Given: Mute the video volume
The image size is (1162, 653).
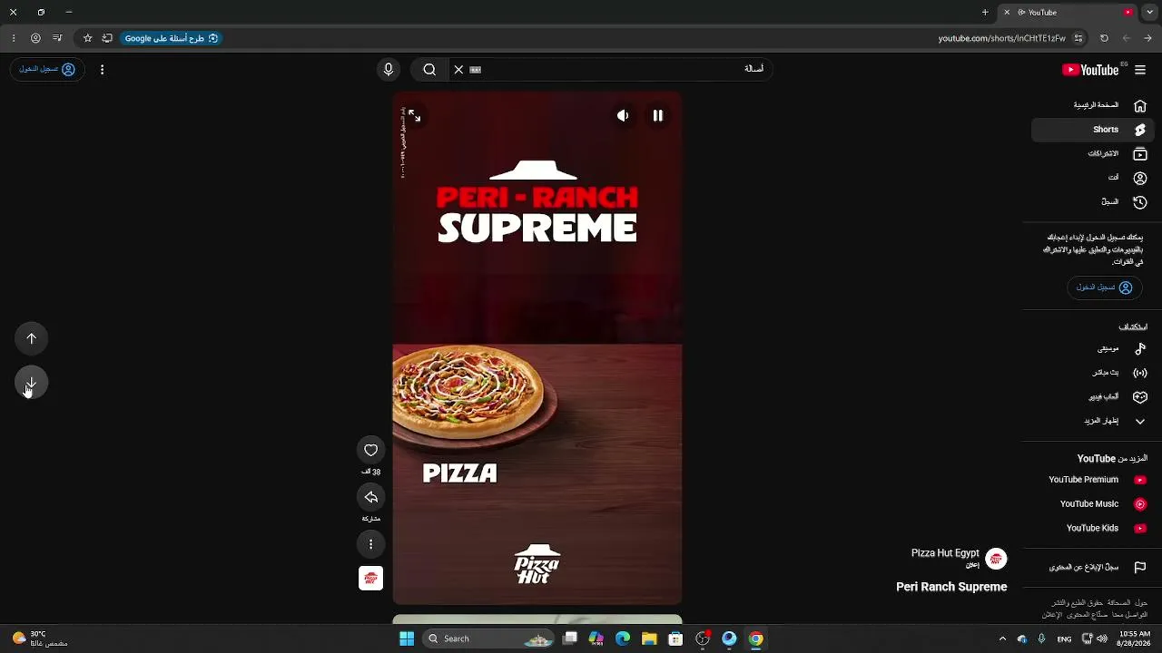Looking at the screenshot, I should coord(623,116).
